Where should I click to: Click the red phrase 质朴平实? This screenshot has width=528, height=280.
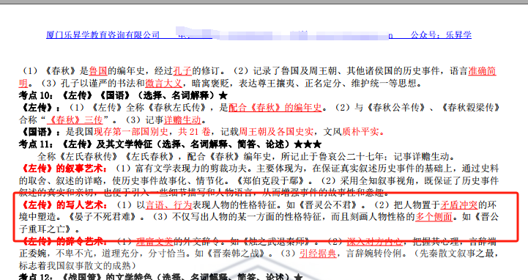360,132
